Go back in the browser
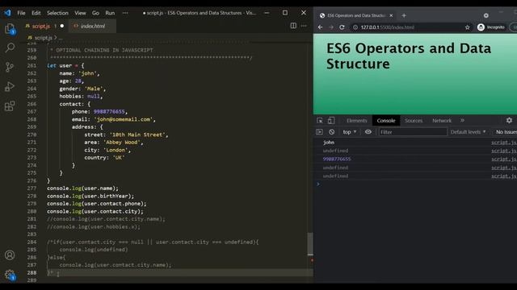517x290 pixels. pyautogui.click(x=320, y=27)
